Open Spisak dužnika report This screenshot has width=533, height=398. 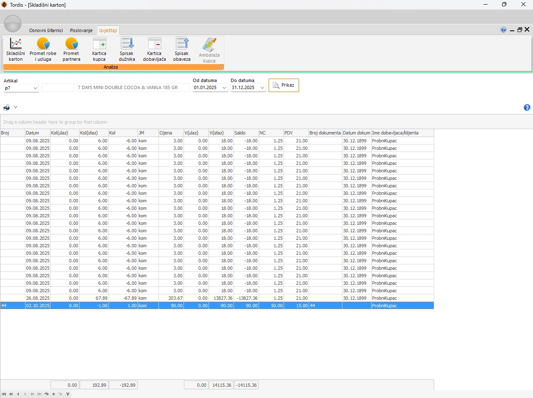(x=127, y=50)
